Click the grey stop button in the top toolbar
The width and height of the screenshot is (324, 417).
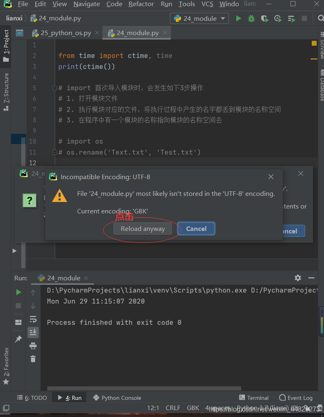[304, 18]
